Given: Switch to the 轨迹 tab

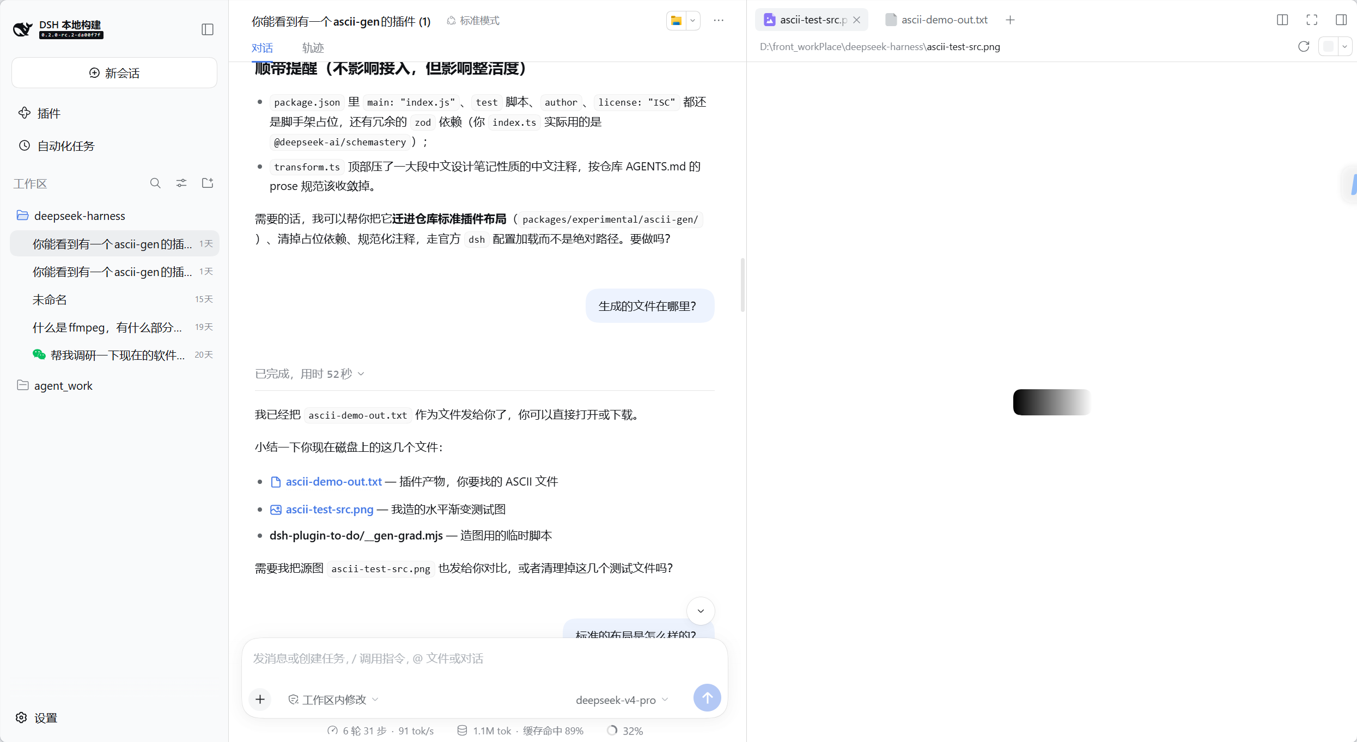Looking at the screenshot, I should pos(313,48).
